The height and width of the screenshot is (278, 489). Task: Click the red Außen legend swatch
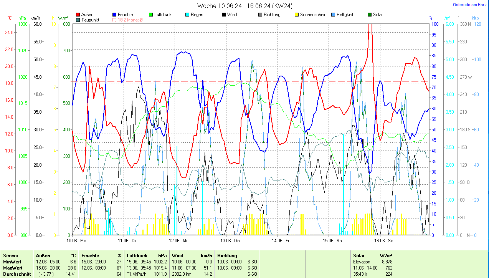pos(78,15)
